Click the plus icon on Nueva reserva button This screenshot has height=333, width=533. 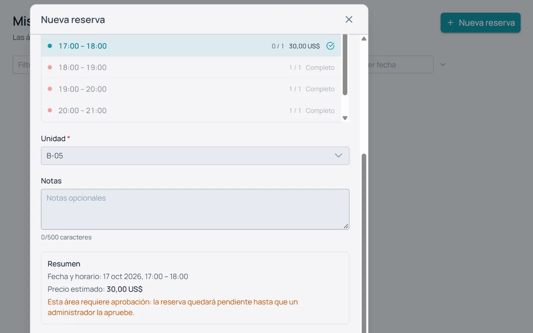(450, 23)
